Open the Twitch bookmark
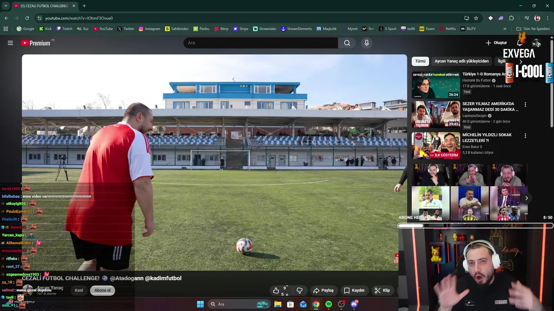The height and width of the screenshot is (311, 554). click(64, 29)
